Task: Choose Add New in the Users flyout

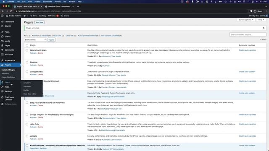Action: pyautogui.click(x=27, y=87)
